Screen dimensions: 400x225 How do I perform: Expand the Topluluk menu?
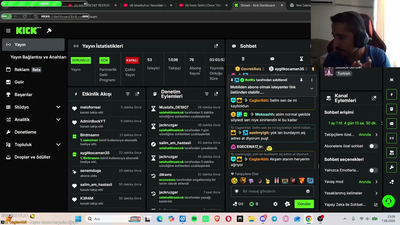(58, 145)
